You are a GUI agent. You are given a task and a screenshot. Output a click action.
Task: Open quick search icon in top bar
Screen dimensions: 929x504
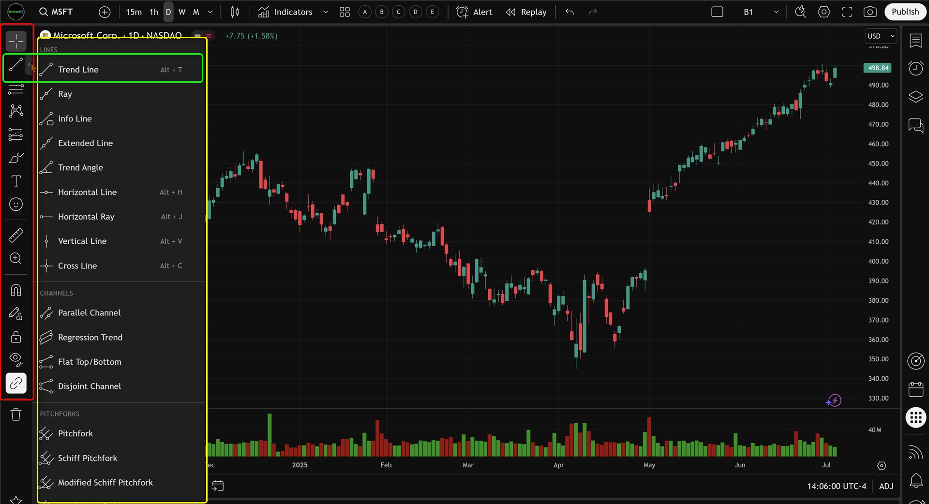pyautogui.click(x=801, y=12)
